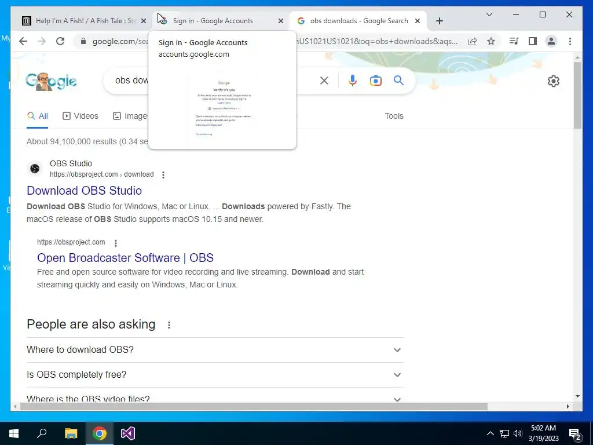
Task: Open the taskbar clock and date
Action: pos(543,433)
